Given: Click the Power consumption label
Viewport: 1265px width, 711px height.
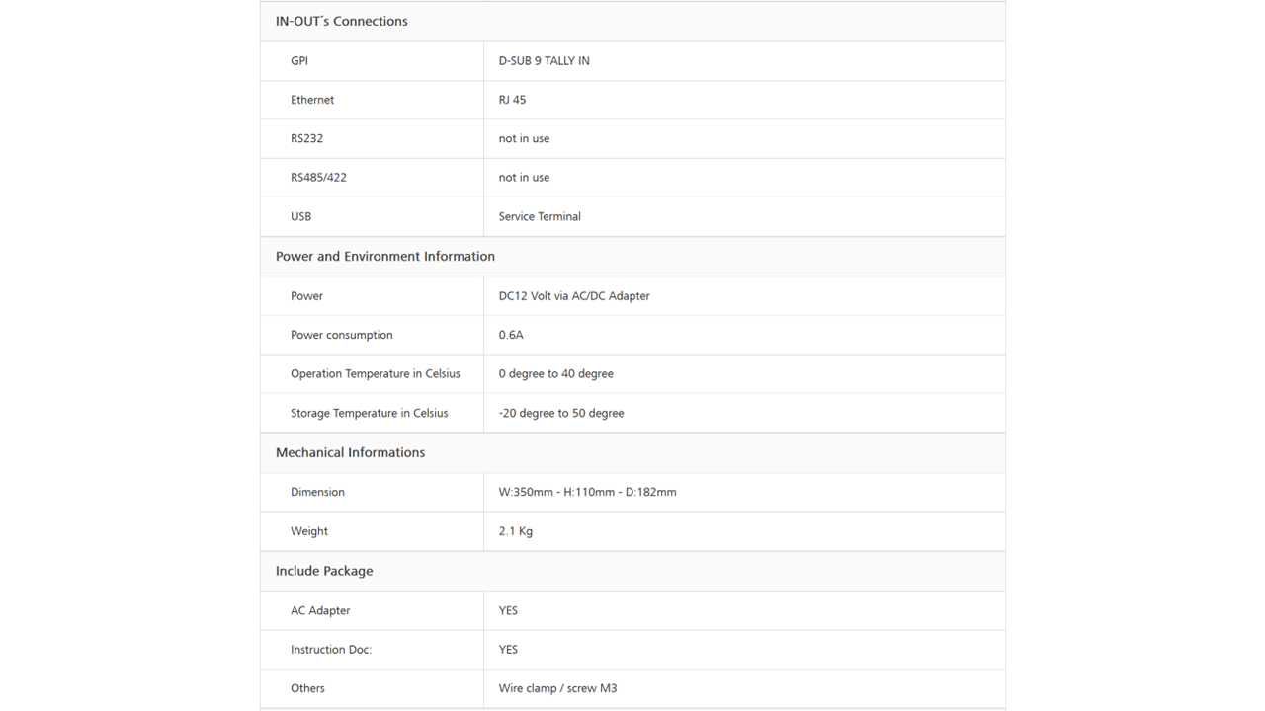Looking at the screenshot, I should tap(341, 335).
